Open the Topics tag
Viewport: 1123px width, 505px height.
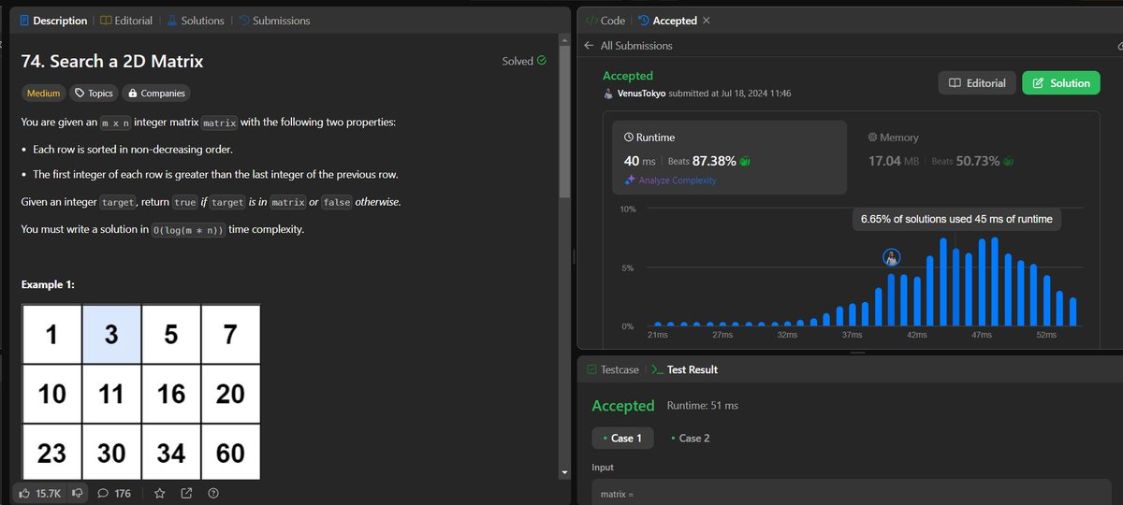[94, 93]
